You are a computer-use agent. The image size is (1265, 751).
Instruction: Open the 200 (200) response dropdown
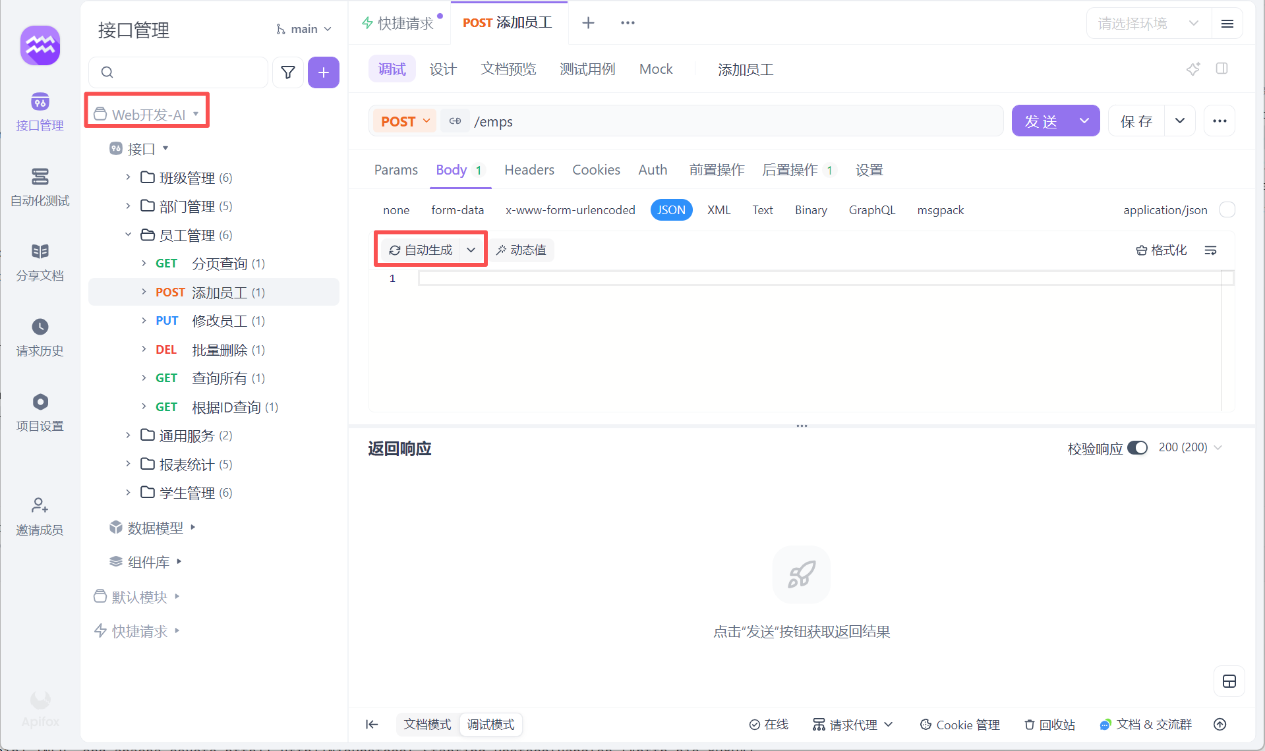[1191, 447]
